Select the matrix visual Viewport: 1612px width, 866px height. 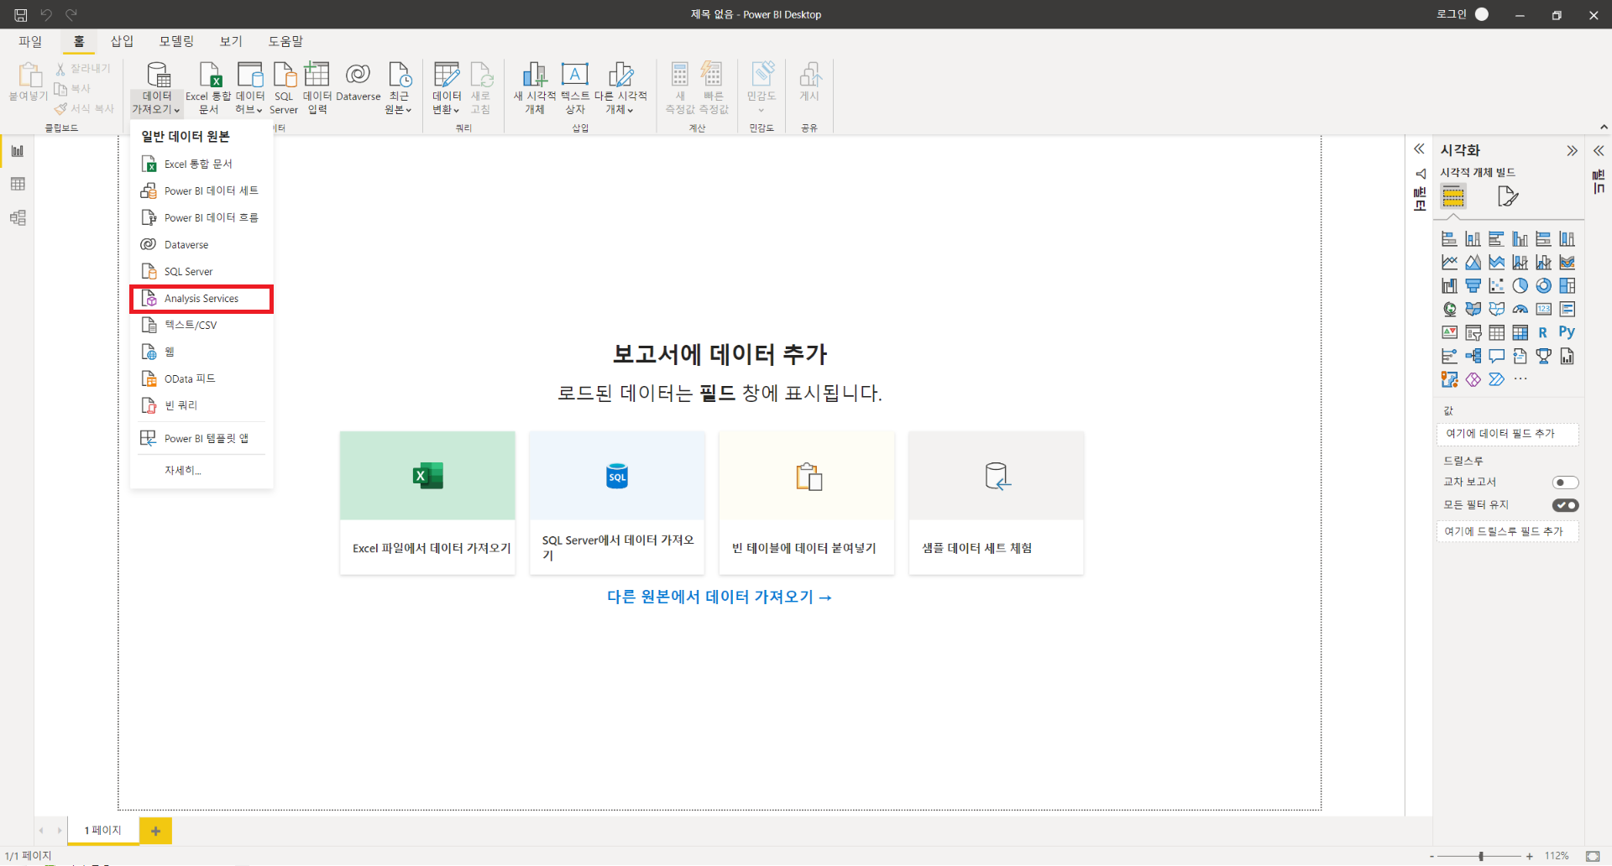pyautogui.click(x=1520, y=333)
